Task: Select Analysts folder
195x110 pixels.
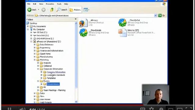Action: [x=47, y=63]
